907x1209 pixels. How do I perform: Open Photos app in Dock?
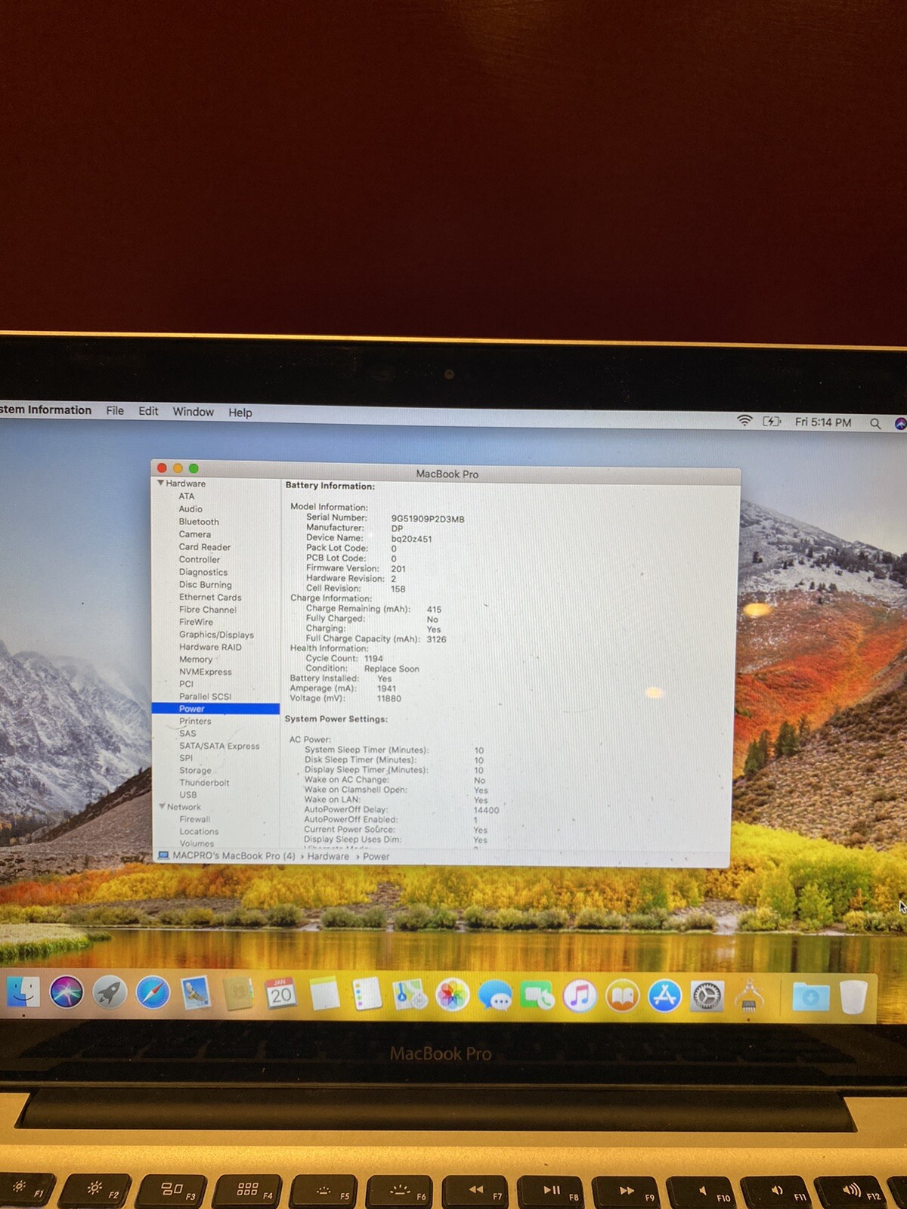coord(453,995)
